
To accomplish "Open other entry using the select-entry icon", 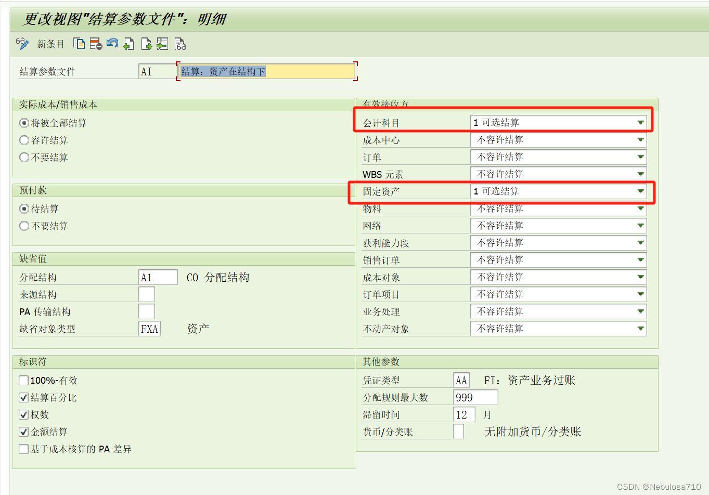I will (x=162, y=44).
